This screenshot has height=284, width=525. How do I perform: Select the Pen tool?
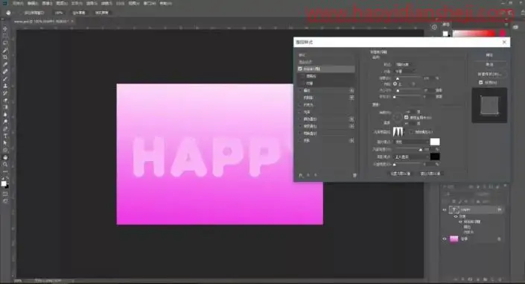(5, 129)
